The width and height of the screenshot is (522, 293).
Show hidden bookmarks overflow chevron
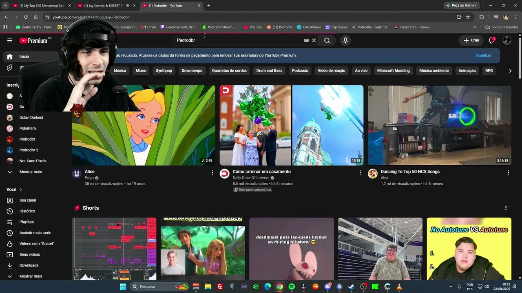point(474,27)
